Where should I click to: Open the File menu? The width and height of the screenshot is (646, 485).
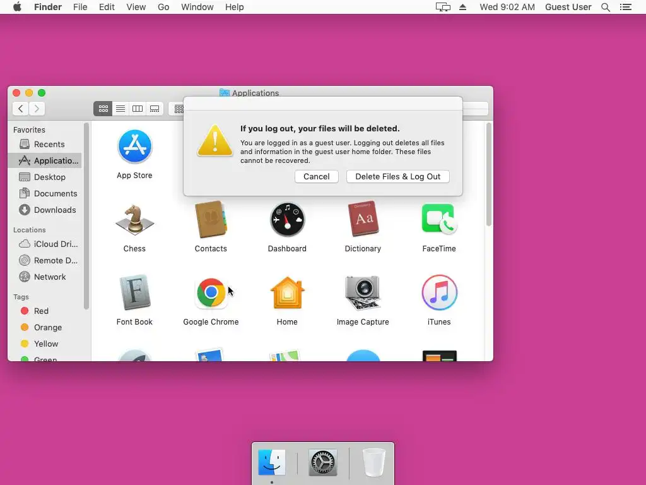80,7
